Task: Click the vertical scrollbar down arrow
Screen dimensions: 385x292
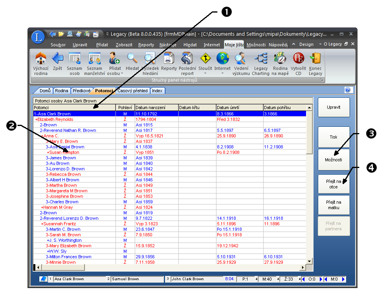Action: (x=309, y=261)
